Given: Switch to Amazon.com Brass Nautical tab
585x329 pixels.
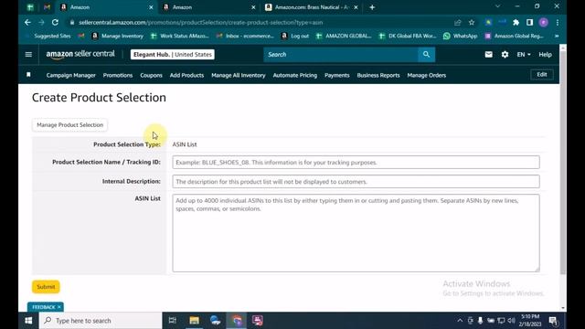Looking at the screenshot, I should [x=311, y=7].
